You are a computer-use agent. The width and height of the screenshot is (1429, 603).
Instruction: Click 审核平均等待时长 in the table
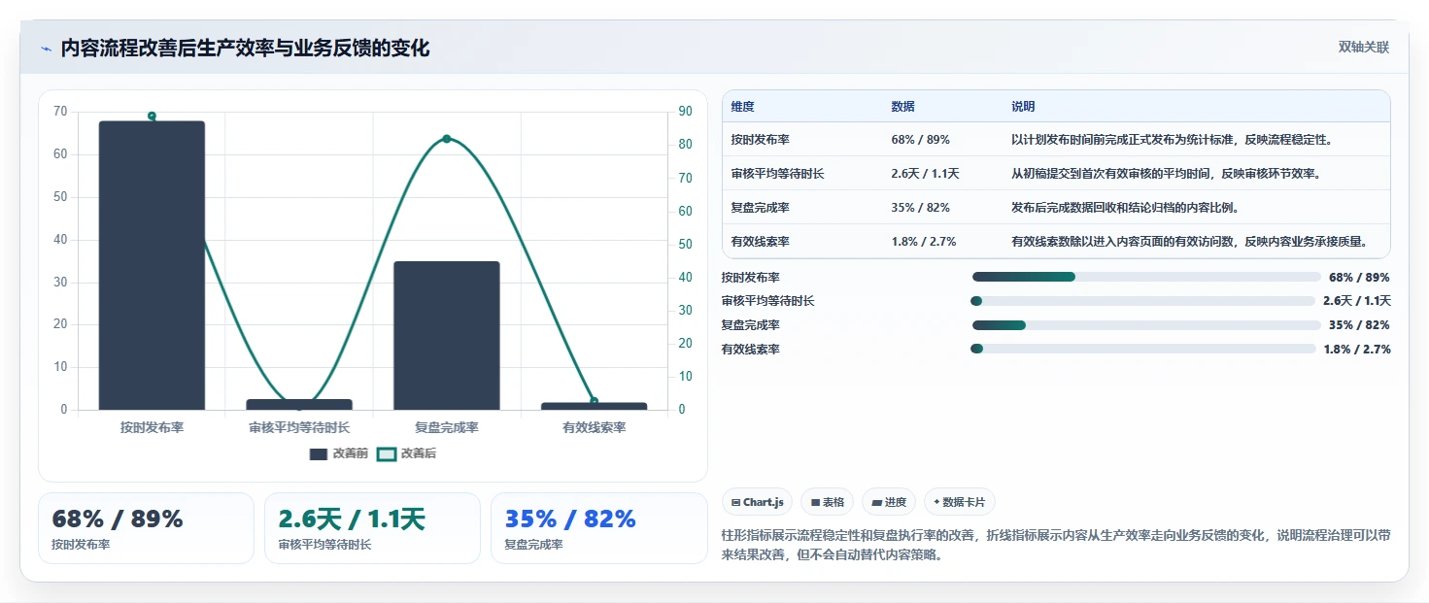(x=777, y=174)
